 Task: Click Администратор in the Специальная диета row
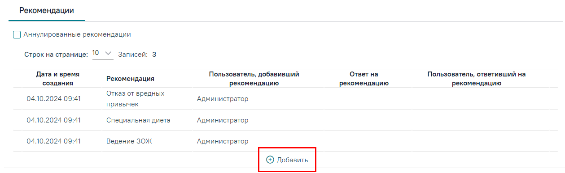pos(223,120)
